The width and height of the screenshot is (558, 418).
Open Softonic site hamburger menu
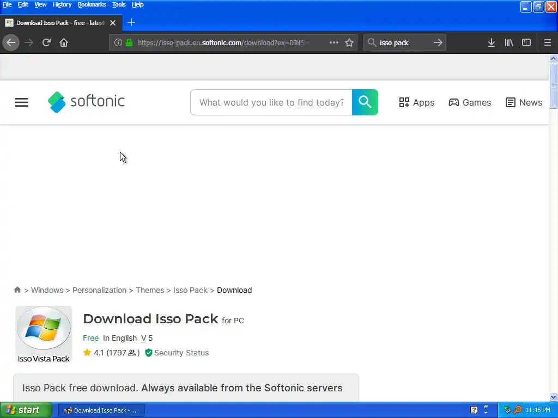[22, 102]
